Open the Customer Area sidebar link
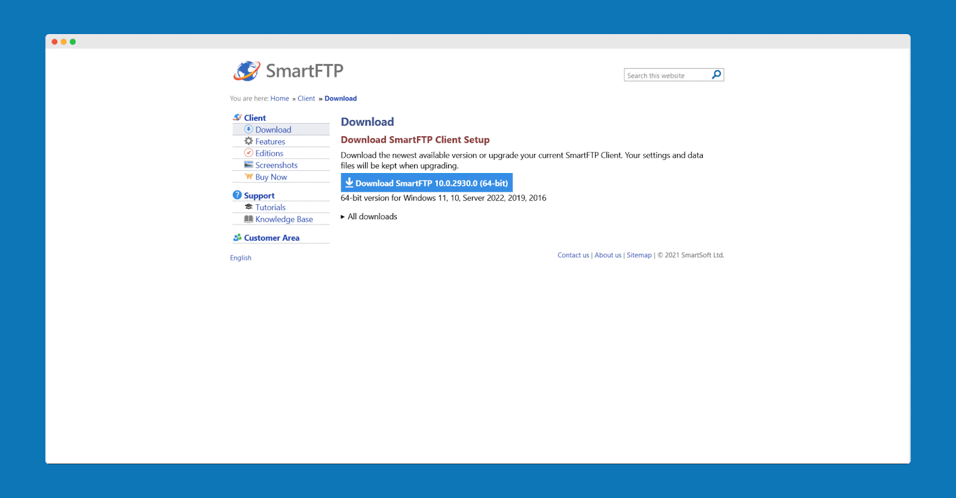The height and width of the screenshot is (498, 956). point(272,238)
